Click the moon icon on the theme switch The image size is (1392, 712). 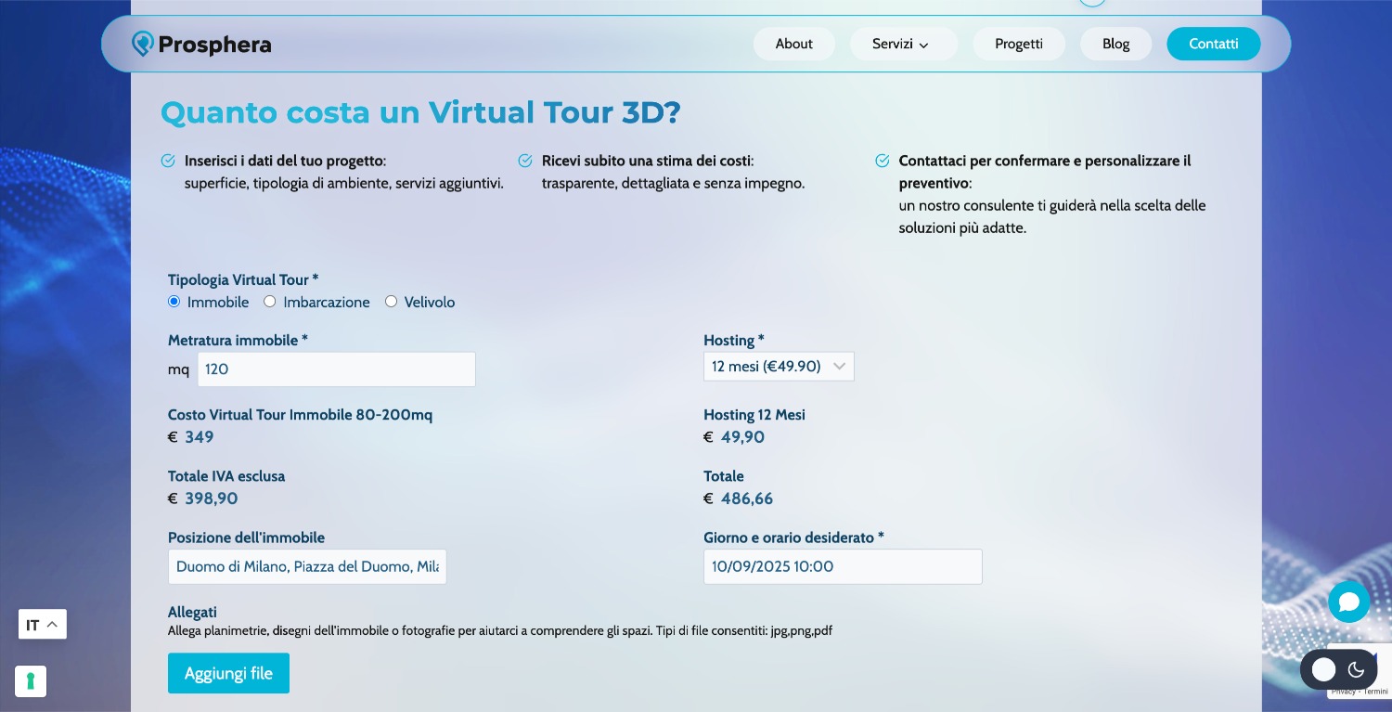click(1356, 669)
